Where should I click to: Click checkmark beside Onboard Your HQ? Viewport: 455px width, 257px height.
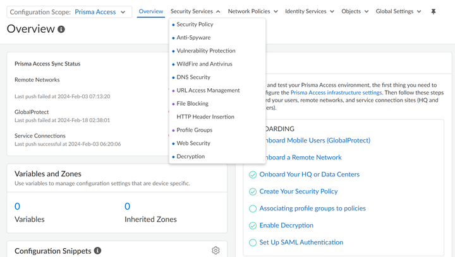point(253,174)
